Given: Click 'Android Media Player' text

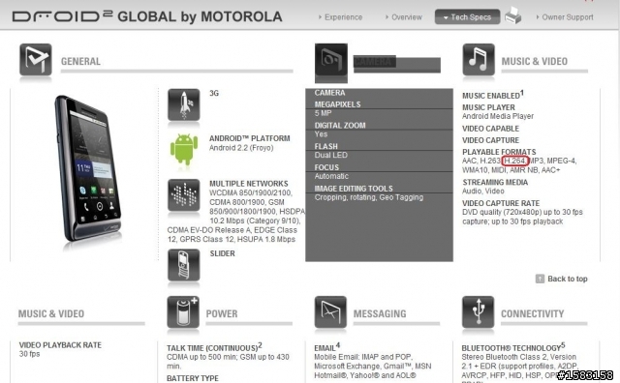Looking at the screenshot, I should 498,116.
